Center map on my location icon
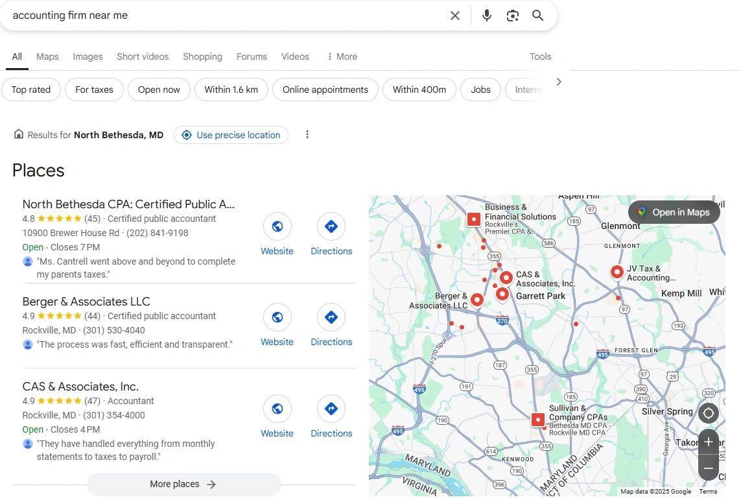 tap(709, 413)
